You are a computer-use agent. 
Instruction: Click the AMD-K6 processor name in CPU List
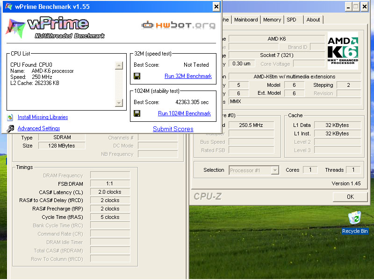[x=52, y=71]
